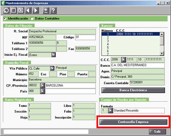Click the Formato number field
Viewport: 171px width, 136px height.
(104, 111)
